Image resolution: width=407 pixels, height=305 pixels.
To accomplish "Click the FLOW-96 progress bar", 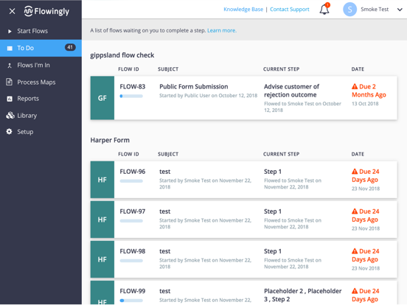I will coord(131,181).
